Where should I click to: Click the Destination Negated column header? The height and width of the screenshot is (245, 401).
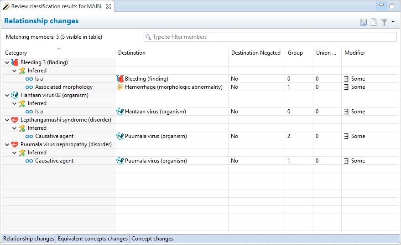tap(255, 53)
